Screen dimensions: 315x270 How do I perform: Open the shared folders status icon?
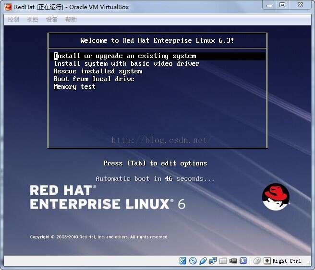coord(223,261)
